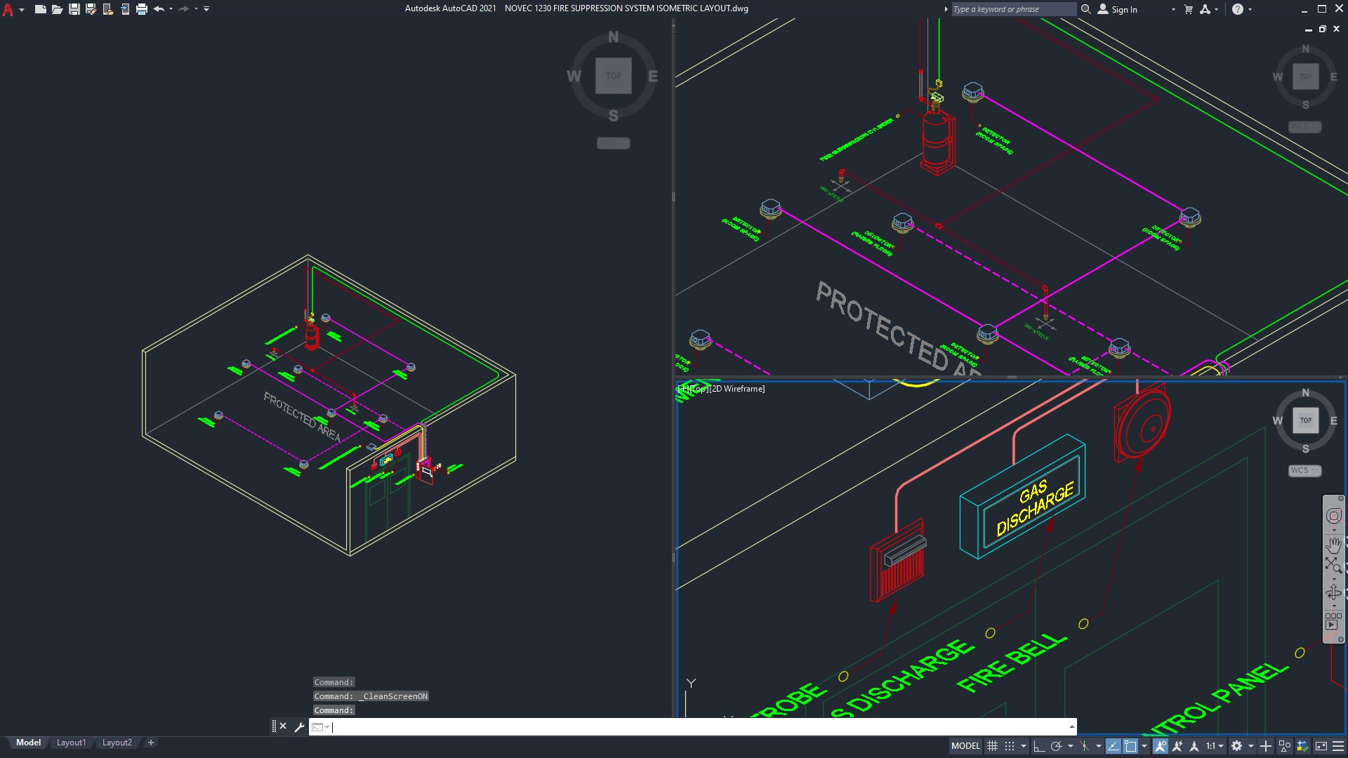Open the status bar Customization menu
1348x758 pixels.
tap(1340, 746)
